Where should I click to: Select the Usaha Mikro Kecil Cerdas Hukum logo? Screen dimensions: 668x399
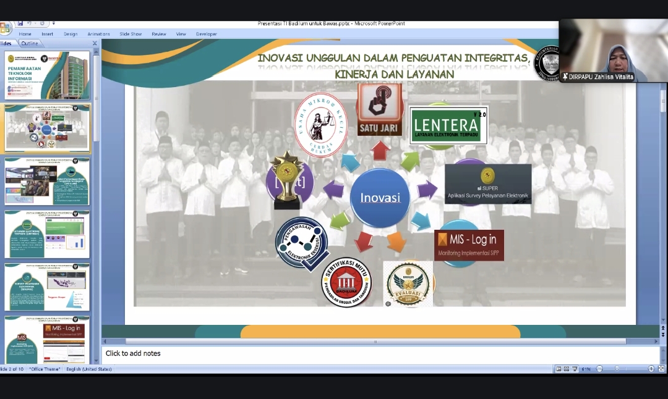point(321,125)
